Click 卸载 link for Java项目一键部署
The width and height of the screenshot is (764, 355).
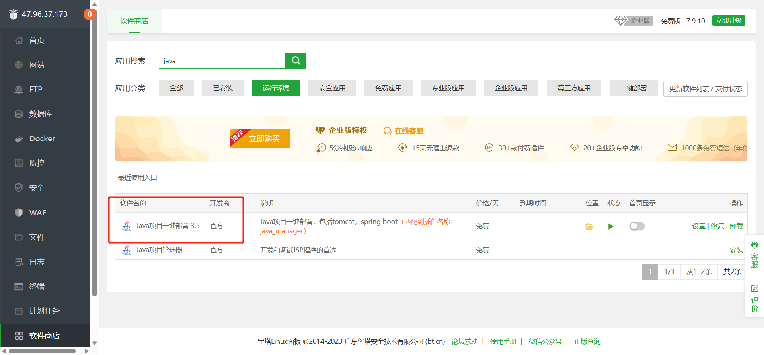tap(736, 226)
